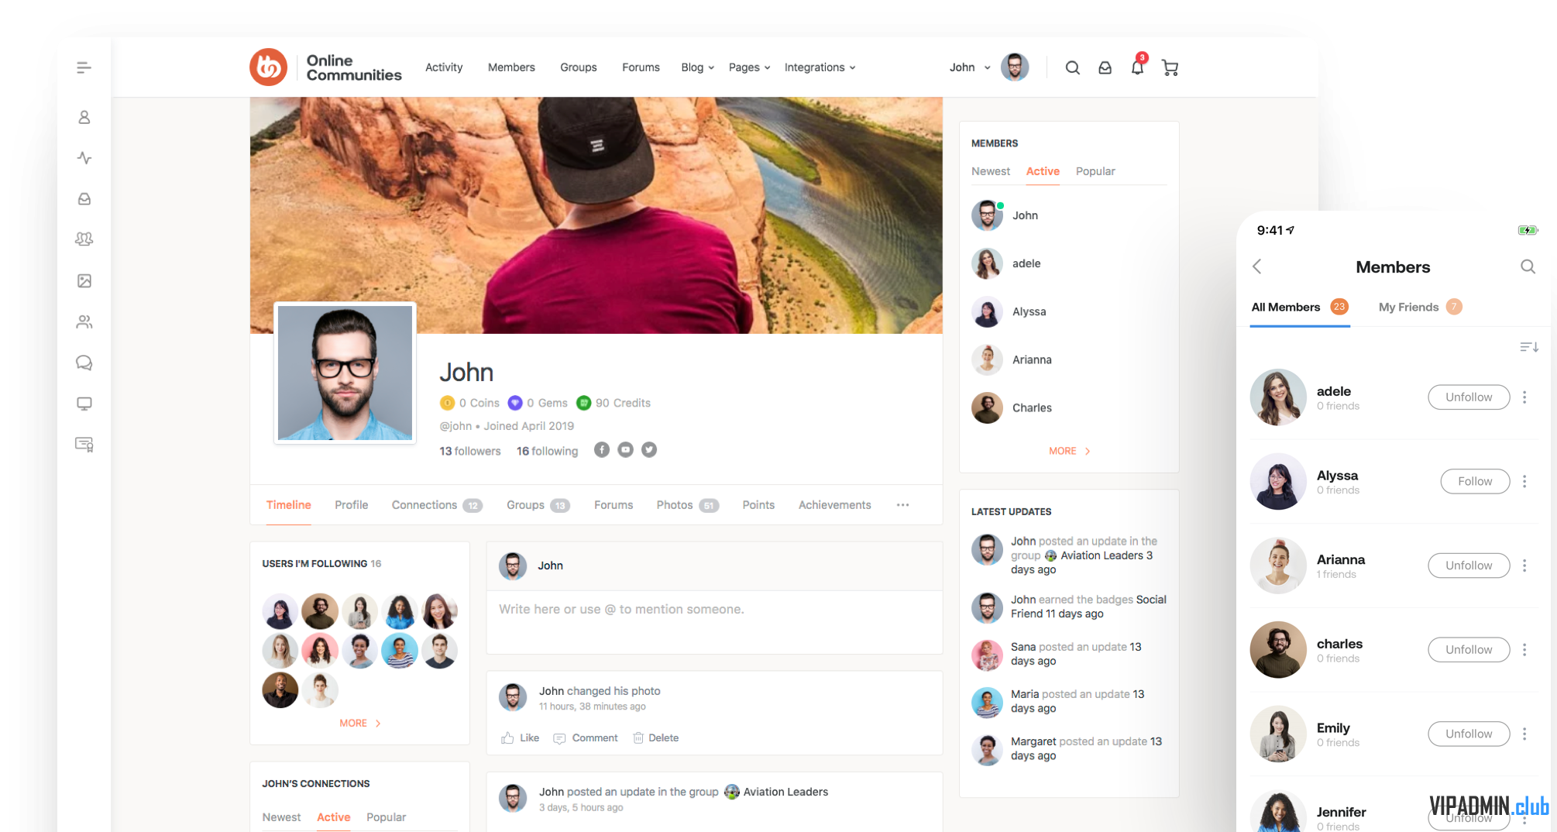This screenshot has width=1557, height=832.
Task: Click the profile user icon in sidebar
Action: coord(84,118)
